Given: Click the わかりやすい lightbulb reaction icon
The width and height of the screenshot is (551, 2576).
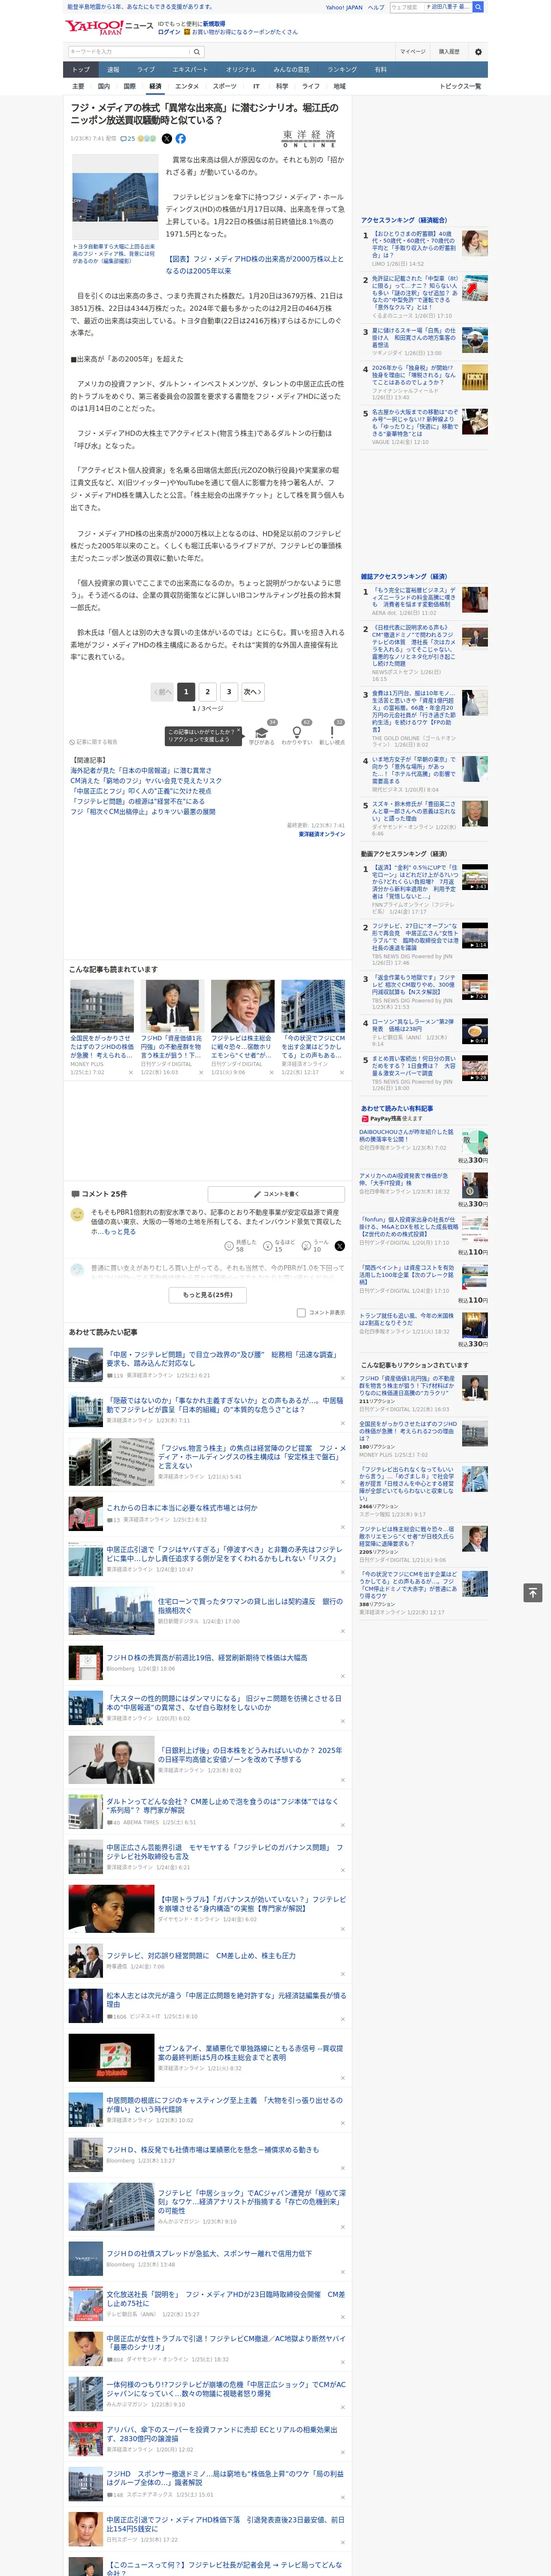Looking at the screenshot, I should (x=297, y=733).
